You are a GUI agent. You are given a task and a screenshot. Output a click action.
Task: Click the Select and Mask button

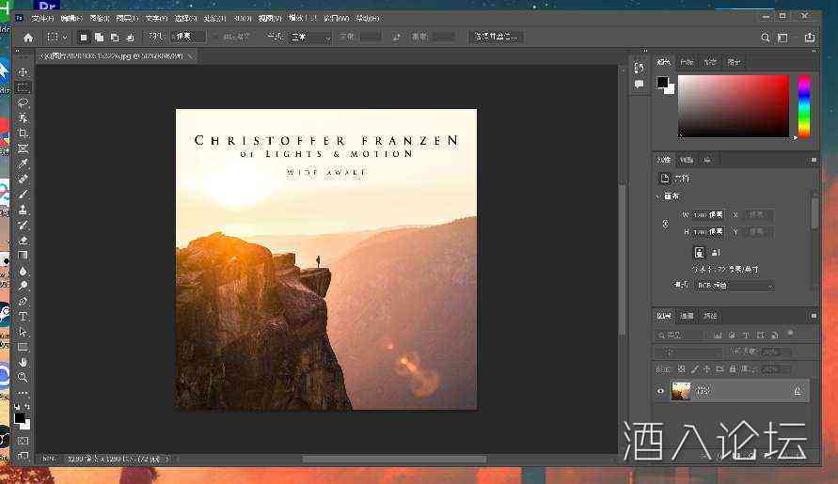[496, 37]
